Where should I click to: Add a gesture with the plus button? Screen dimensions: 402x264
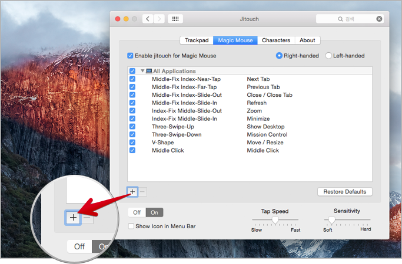(x=132, y=192)
